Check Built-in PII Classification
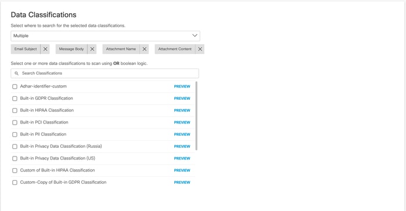This screenshot has width=406, height=211. point(15,134)
